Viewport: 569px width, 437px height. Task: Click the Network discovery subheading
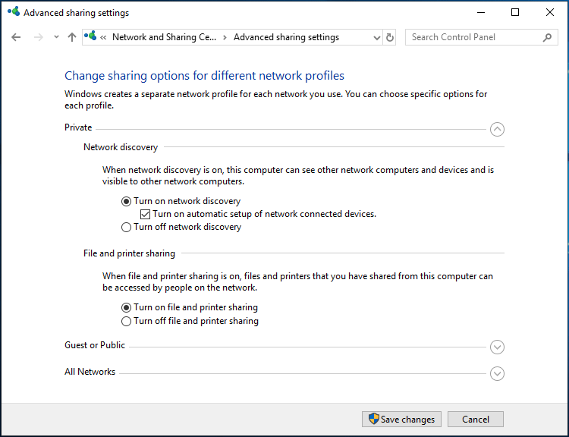coord(121,147)
